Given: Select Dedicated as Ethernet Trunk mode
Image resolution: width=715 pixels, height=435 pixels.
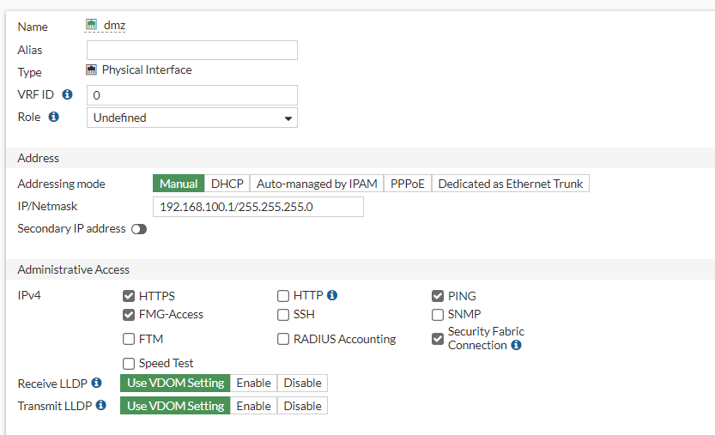Looking at the screenshot, I should point(510,184).
